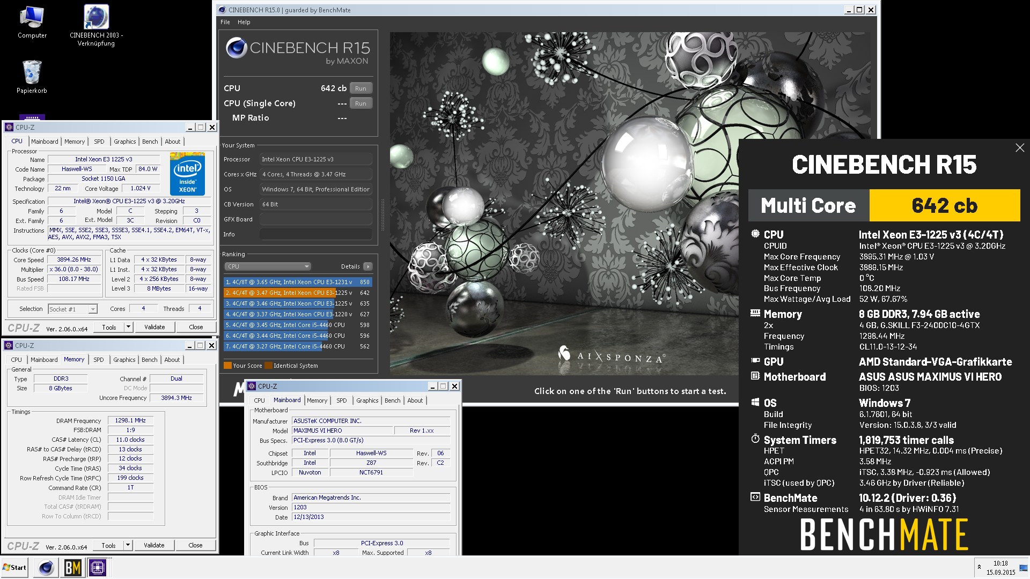Click Close button in top CPU-Z window
The height and width of the screenshot is (579, 1030).
click(x=196, y=327)
